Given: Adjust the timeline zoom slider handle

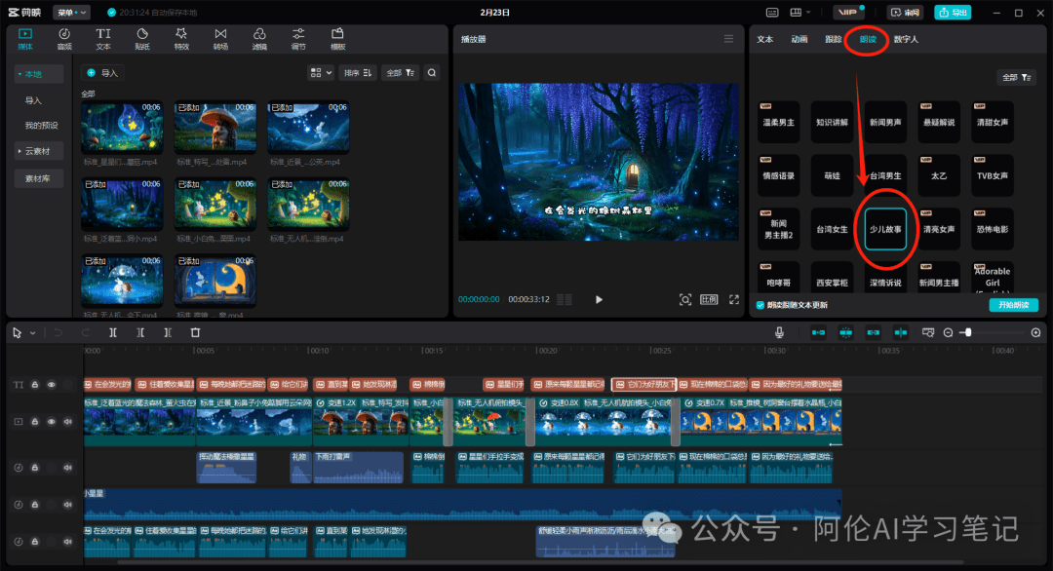Looking at the screenshot, I should tap(968, 333).
